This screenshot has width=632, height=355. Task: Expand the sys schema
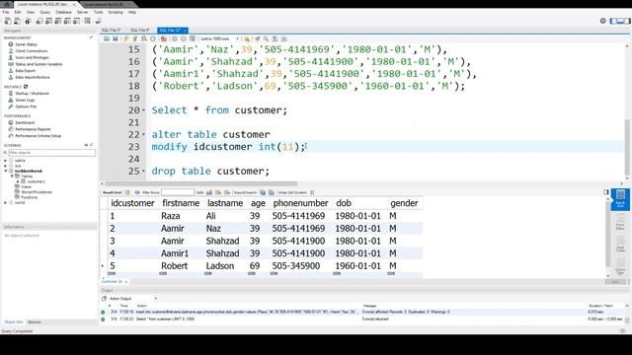click(x=5, y=166)
